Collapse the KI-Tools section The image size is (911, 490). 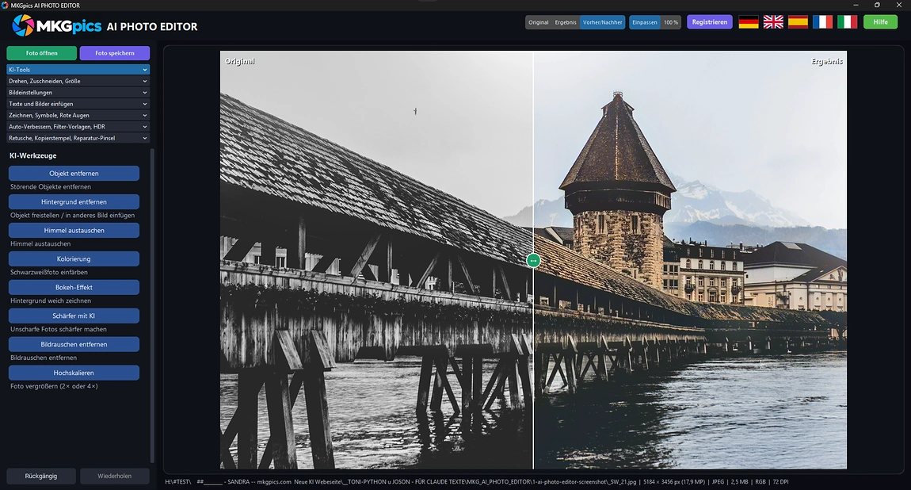coord(78,70)
